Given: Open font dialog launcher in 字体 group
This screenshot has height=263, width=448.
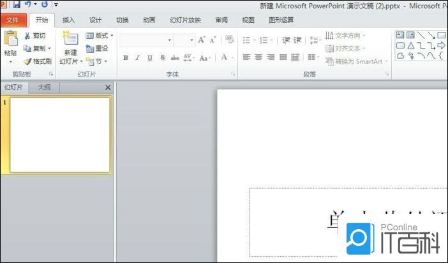Looking at the screenshot, I should click(233, 74).
